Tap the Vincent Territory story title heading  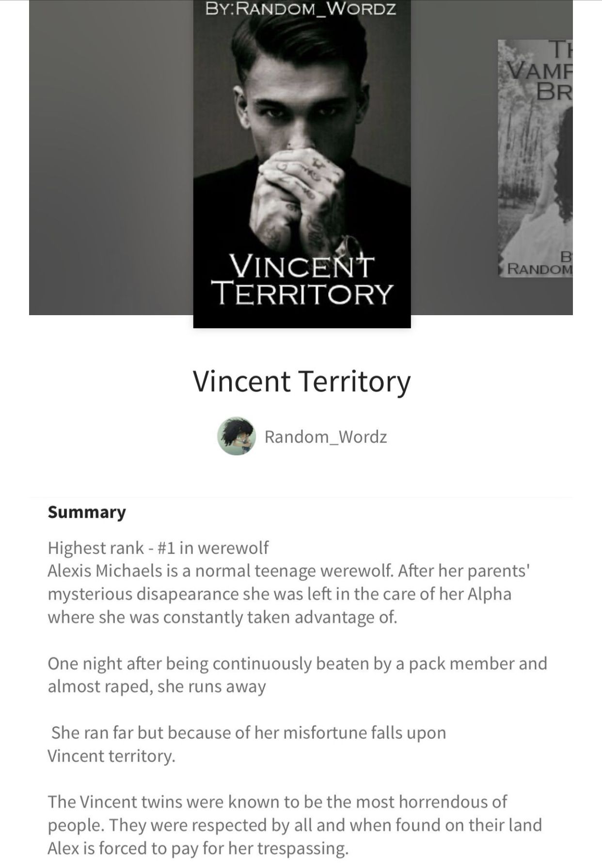(x=301, y=381)
